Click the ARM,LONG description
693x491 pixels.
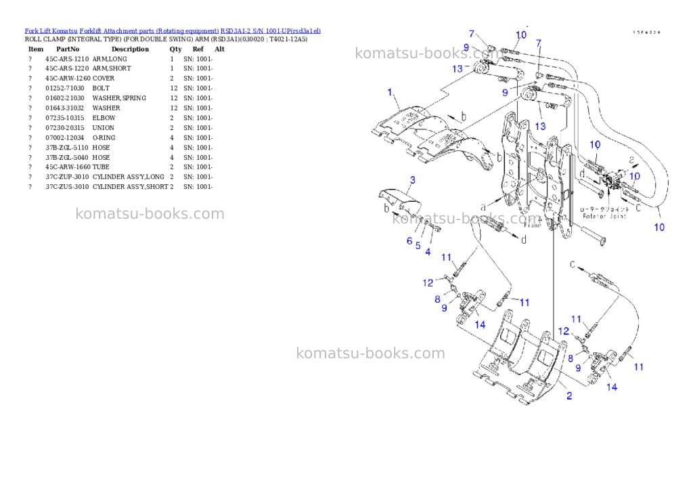[x=110, y=59]
